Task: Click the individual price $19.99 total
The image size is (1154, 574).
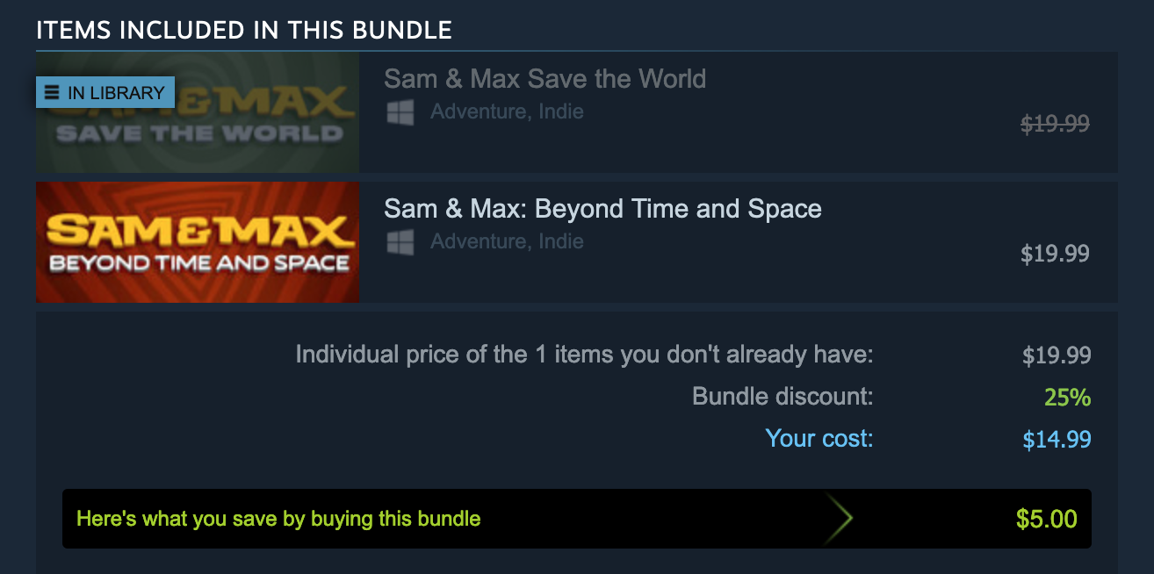Action: tap(1057, 355)
